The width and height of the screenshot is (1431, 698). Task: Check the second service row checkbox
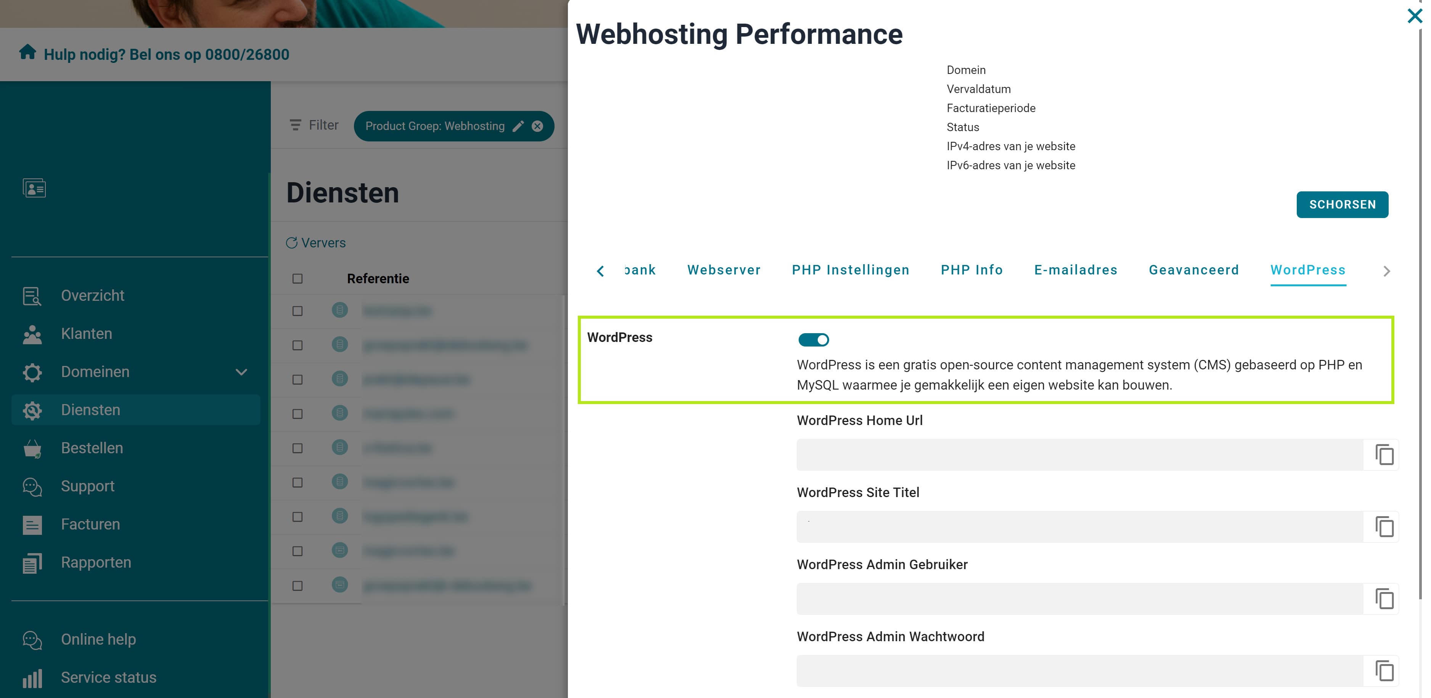tap(298, 345)
